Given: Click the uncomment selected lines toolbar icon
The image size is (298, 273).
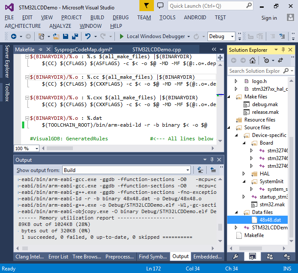Looking at the screenshot, I should point(282,36).
